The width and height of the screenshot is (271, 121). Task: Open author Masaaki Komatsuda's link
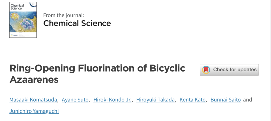point(33,100)
